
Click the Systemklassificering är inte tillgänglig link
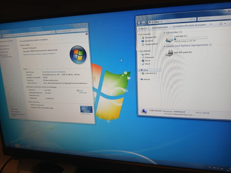[54, 72]
